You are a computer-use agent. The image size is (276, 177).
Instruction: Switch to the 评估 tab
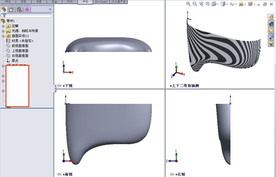coord(85,2)
